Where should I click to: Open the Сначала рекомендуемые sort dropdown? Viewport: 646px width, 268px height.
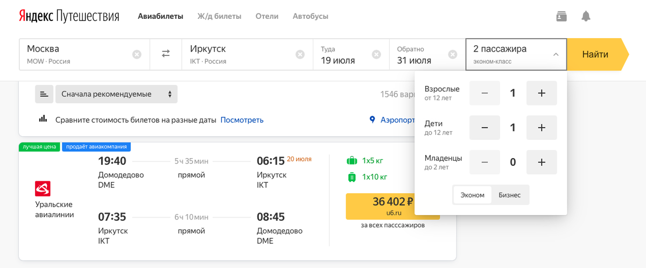(116, 94)
